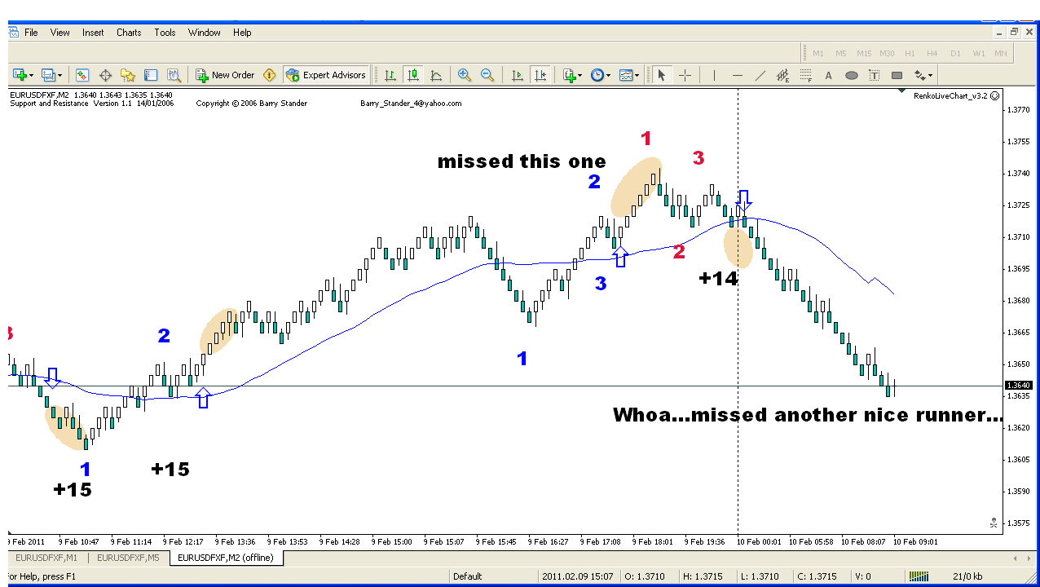Click the New Order button
Screen dimensions: 1040x587
pos(226,75)
